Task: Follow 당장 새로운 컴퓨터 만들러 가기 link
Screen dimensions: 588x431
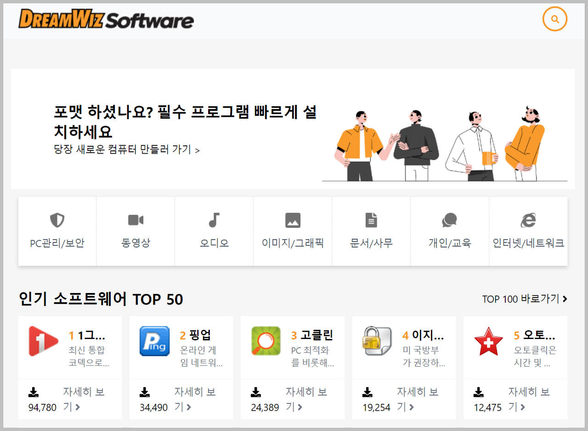Action: coord(127,149)
